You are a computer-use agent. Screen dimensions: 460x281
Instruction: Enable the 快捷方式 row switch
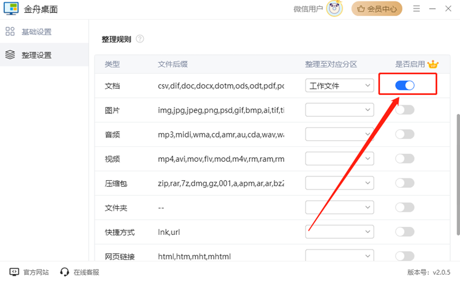(x=405, y=232)
